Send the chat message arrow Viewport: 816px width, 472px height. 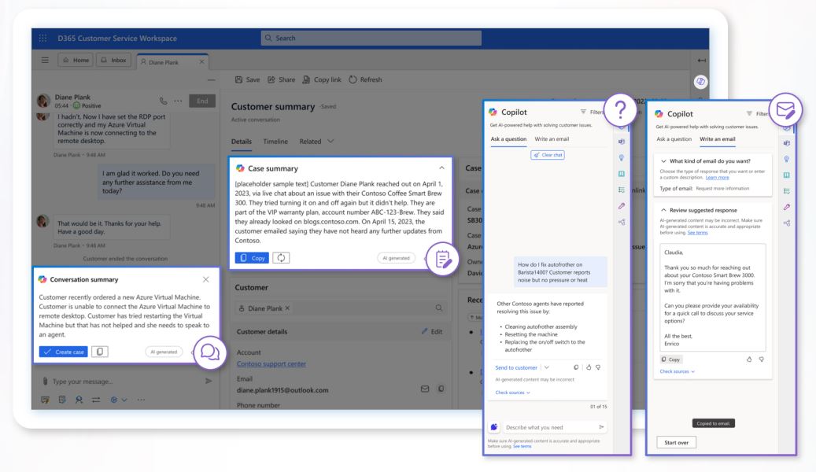click(209, 381)
